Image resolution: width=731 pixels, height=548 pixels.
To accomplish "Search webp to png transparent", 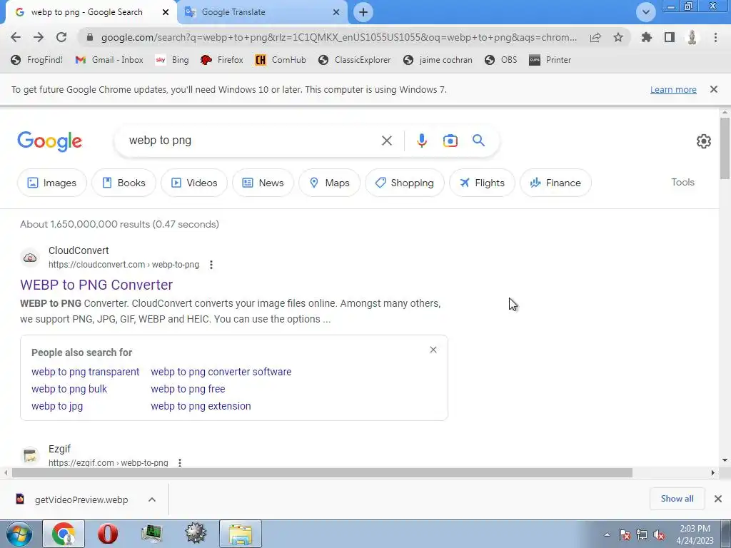I will (x=86, y=372).
